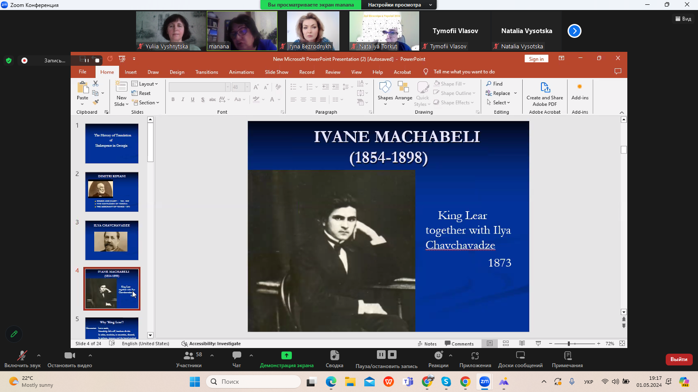Show next participants with blue arrow
Screen dimensions: 698x392
574,31
